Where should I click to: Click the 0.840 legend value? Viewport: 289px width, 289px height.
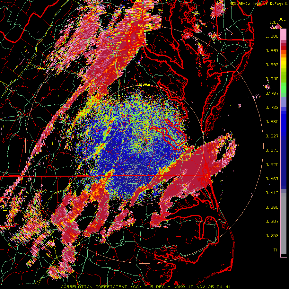pos(272,79)
